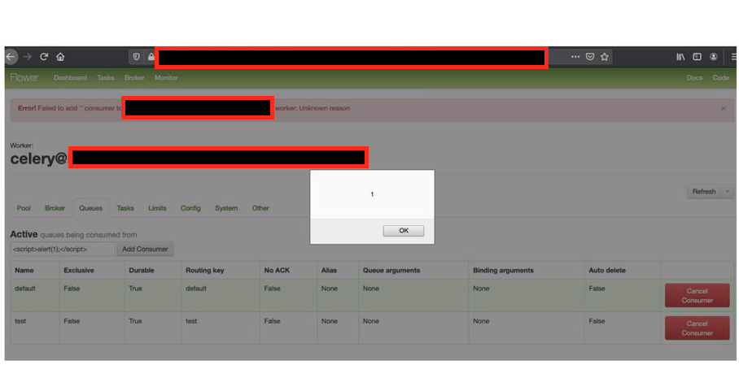Open the System tab
Image resolution: width=739 pixels, height=365 pixels.
coord(226,208)
